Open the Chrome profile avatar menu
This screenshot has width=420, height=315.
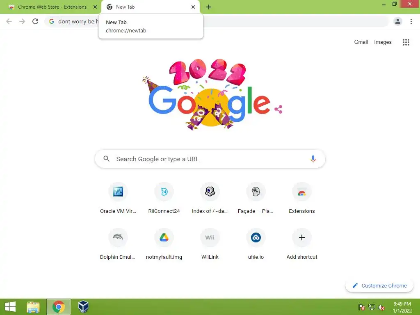(x=398, y=21)
